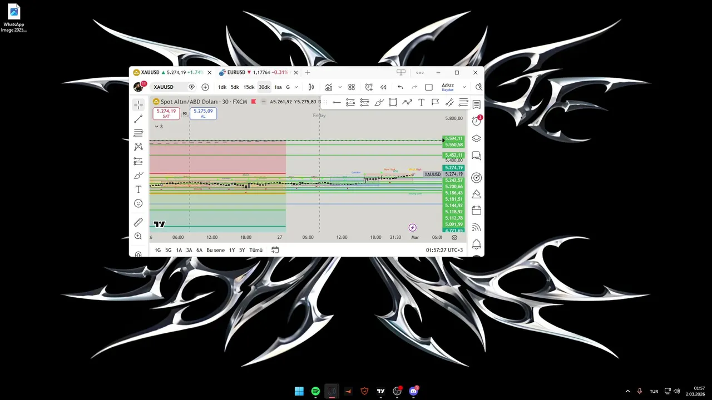Choose the emoji sticker tool
This screenshot has height=400, width=712.
[x=139, y=204]
